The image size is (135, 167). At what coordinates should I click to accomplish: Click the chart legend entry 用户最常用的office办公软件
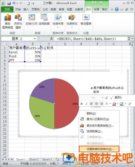tap(107, 90)
